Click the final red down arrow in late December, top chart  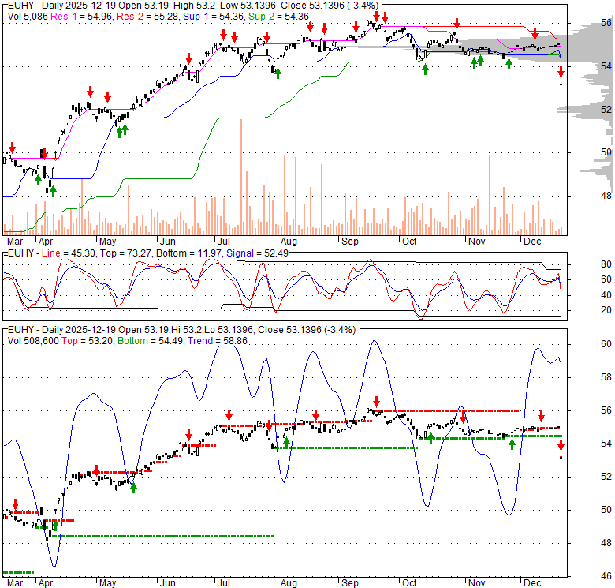pyautogui.click(x=561, y=73)
